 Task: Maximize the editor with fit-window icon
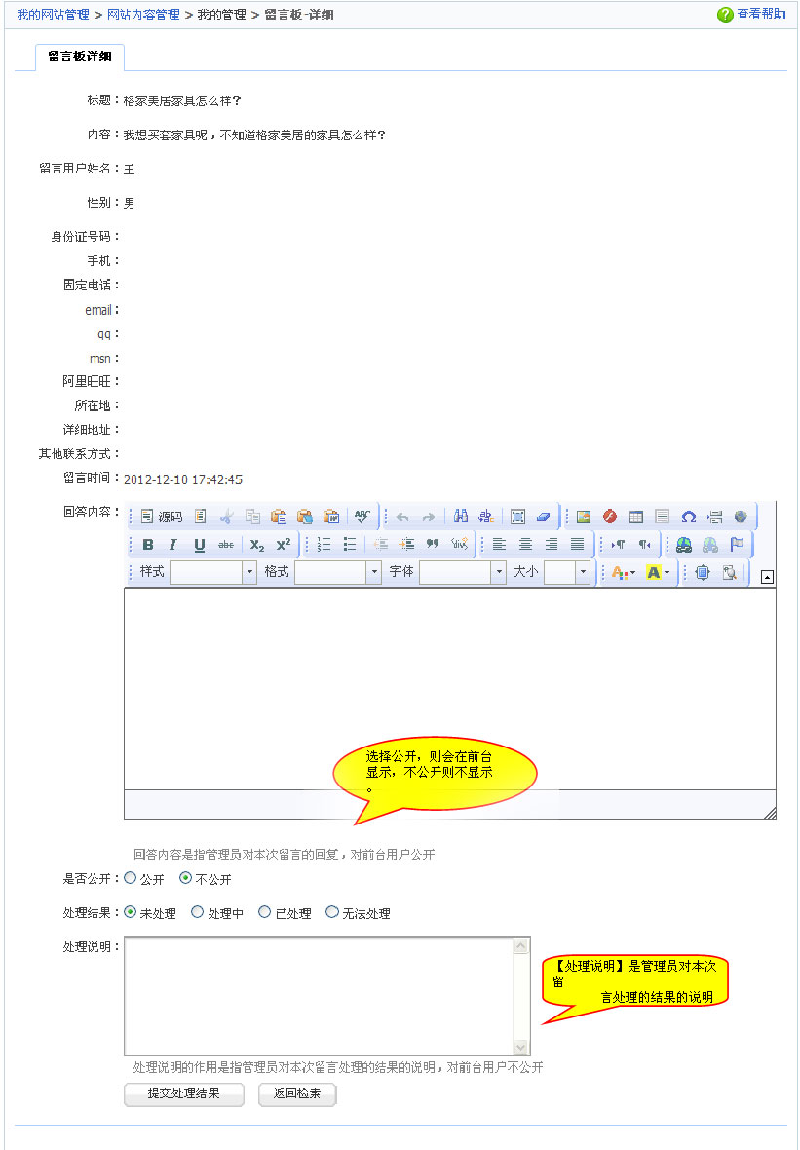point(703,573)
